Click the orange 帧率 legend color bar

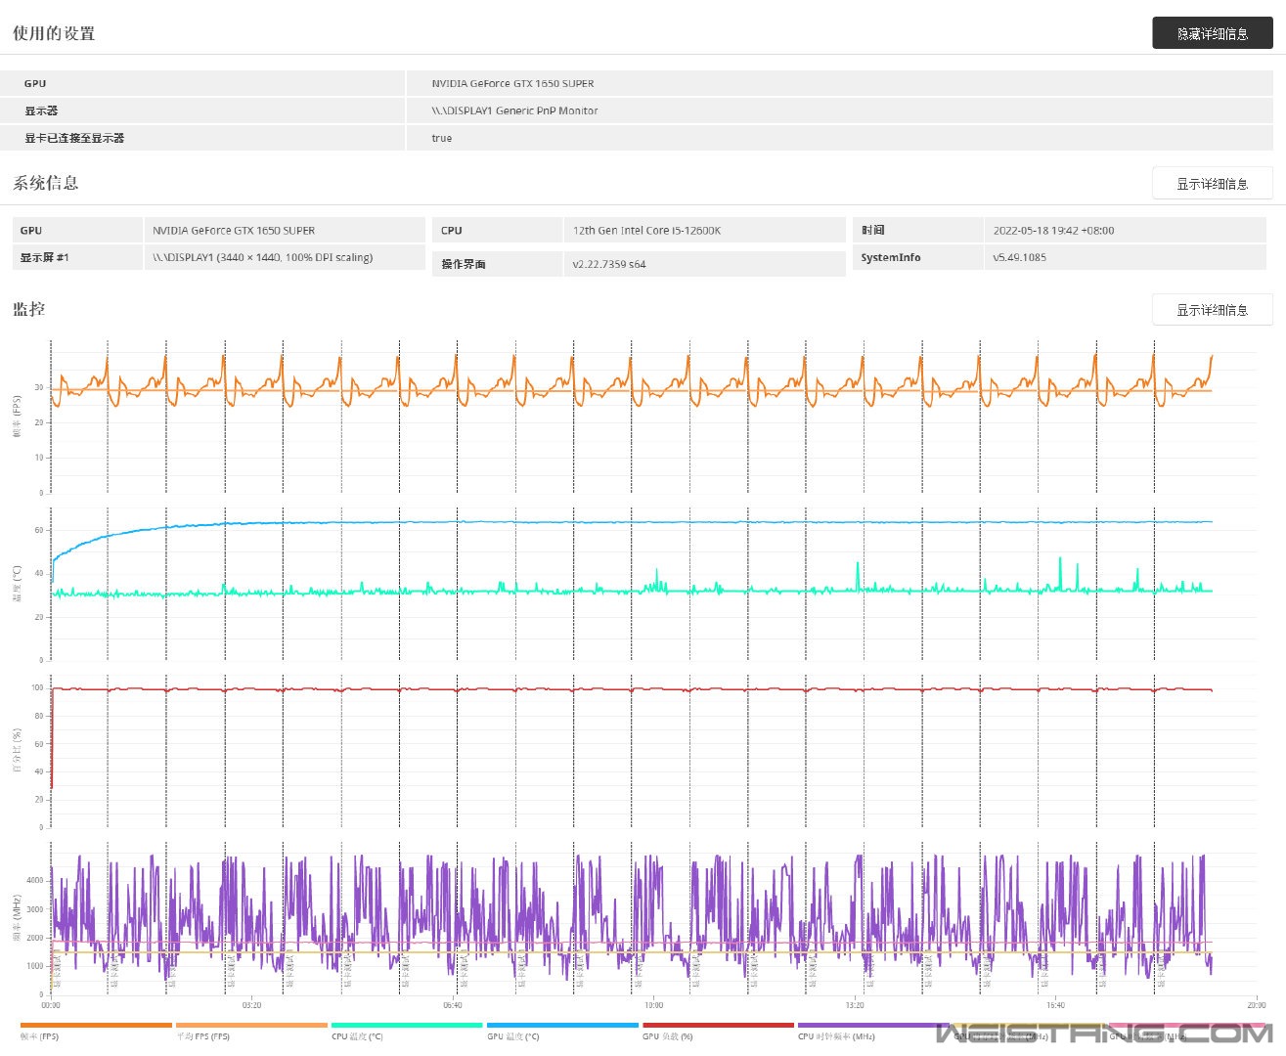click(96, 1026)
